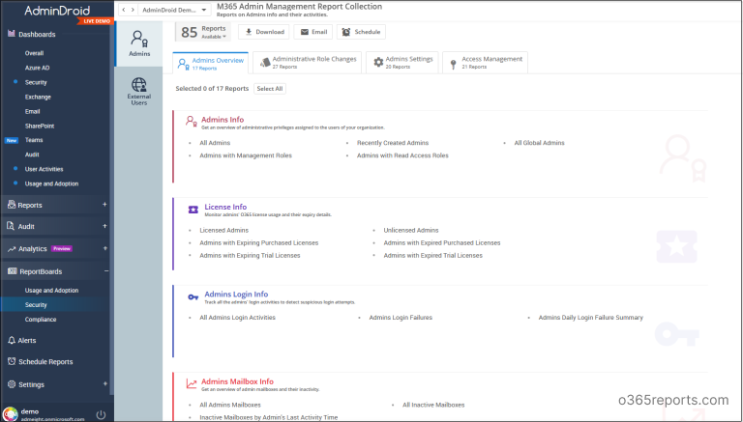Click the Admins Overview tab icon
The image size is (743, 422).
click(x=184, y=64)
